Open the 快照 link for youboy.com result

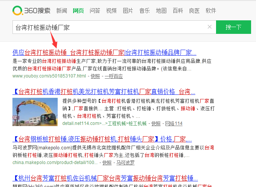[95, 76]
